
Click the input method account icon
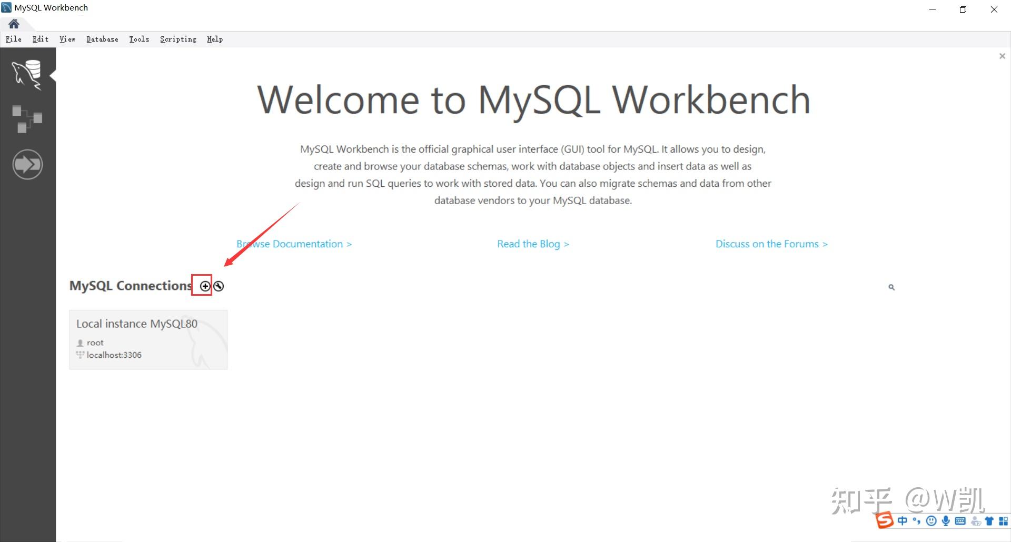coord(976,521)
